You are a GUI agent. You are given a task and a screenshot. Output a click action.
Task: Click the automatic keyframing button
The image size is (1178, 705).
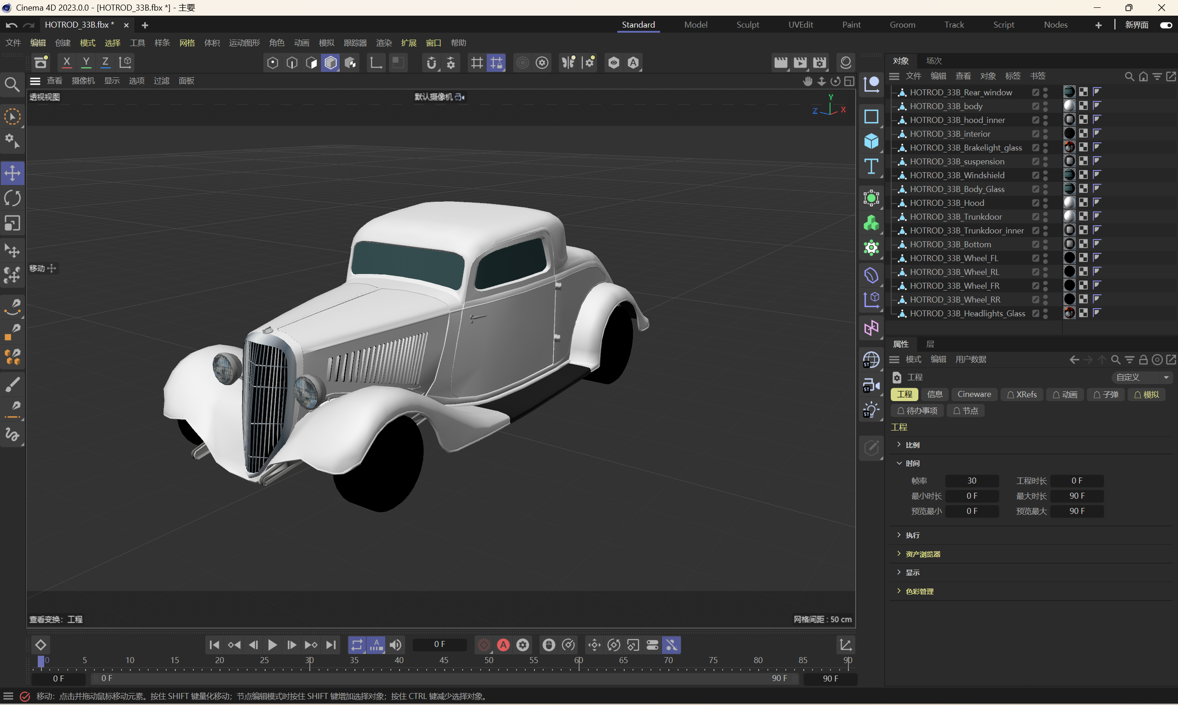[x=503, y=645]
